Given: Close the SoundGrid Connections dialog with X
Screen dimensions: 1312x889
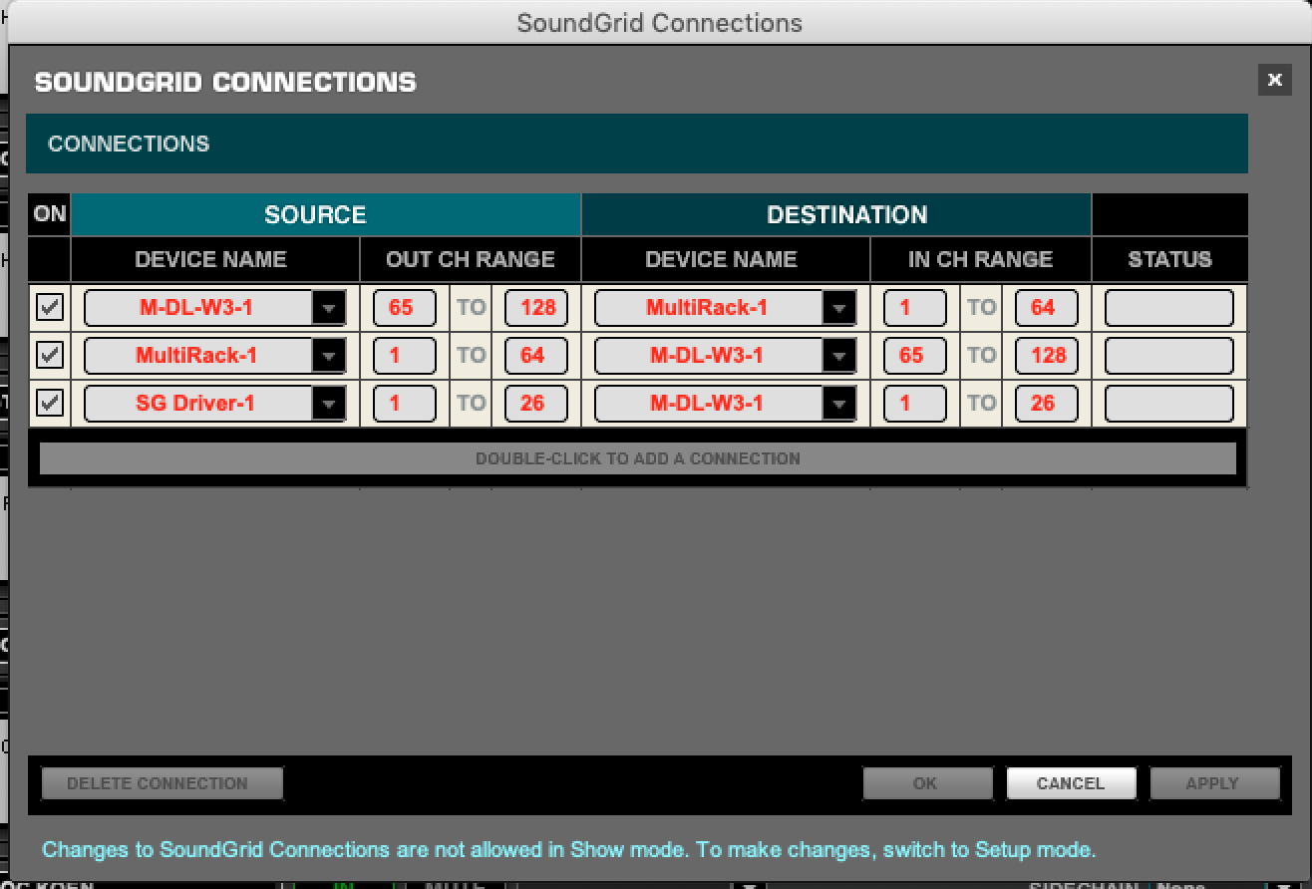Looking at the screenshot, I should tap(1274, 80).
